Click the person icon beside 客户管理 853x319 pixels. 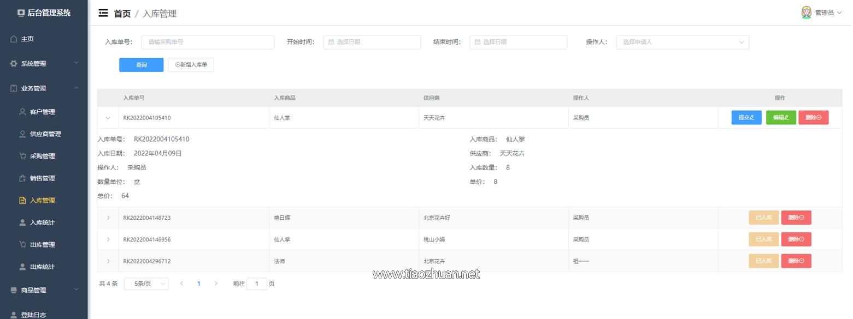pos(22,112)
